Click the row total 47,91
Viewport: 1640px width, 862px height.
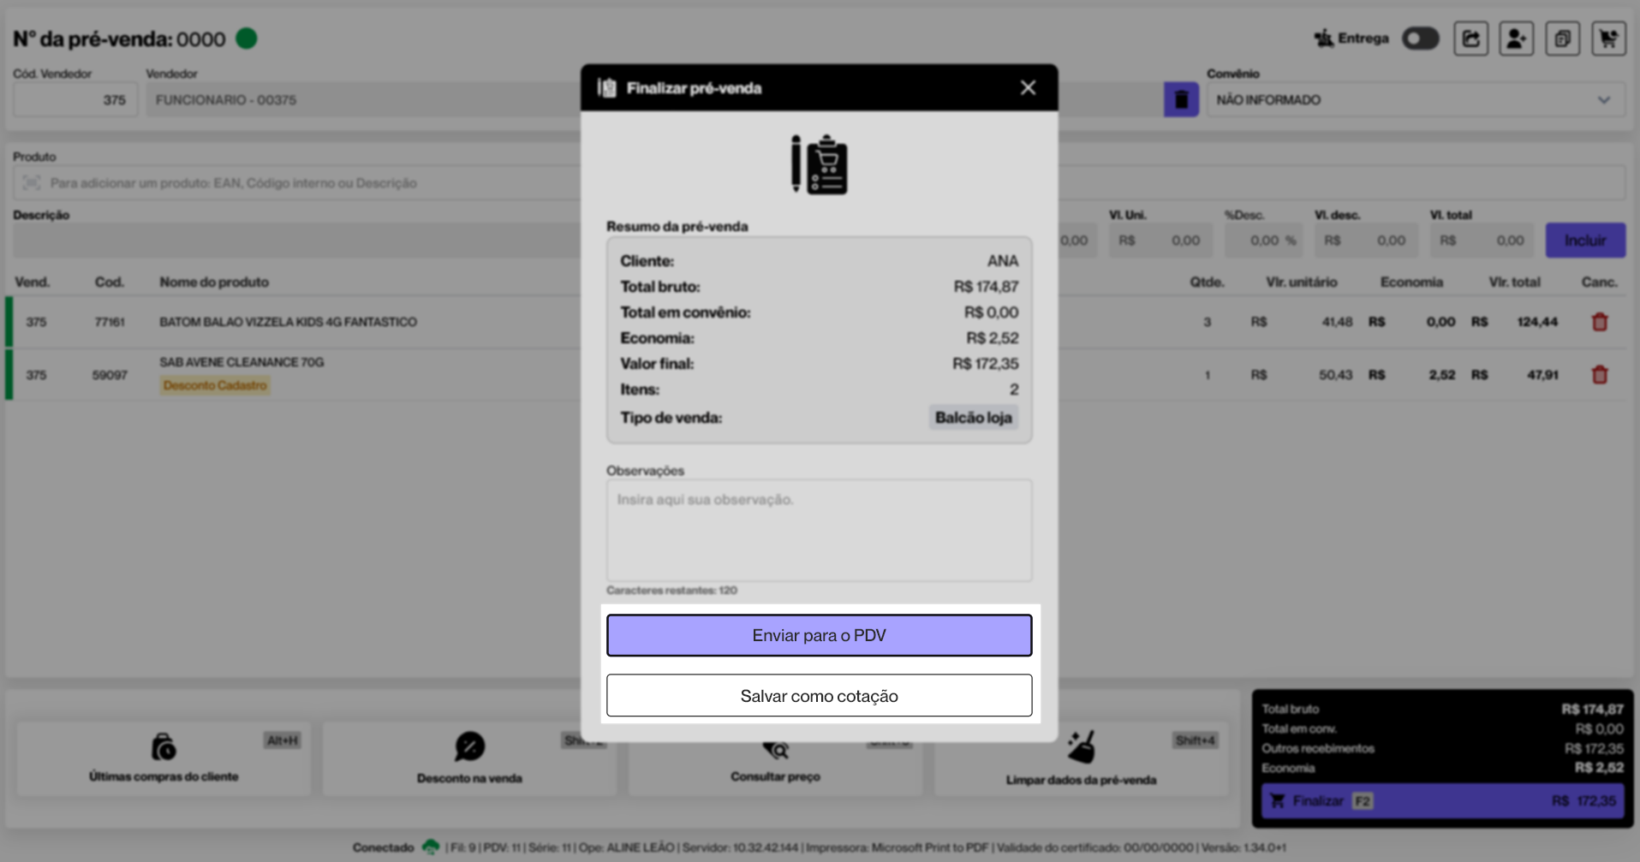coord(1542,375)
